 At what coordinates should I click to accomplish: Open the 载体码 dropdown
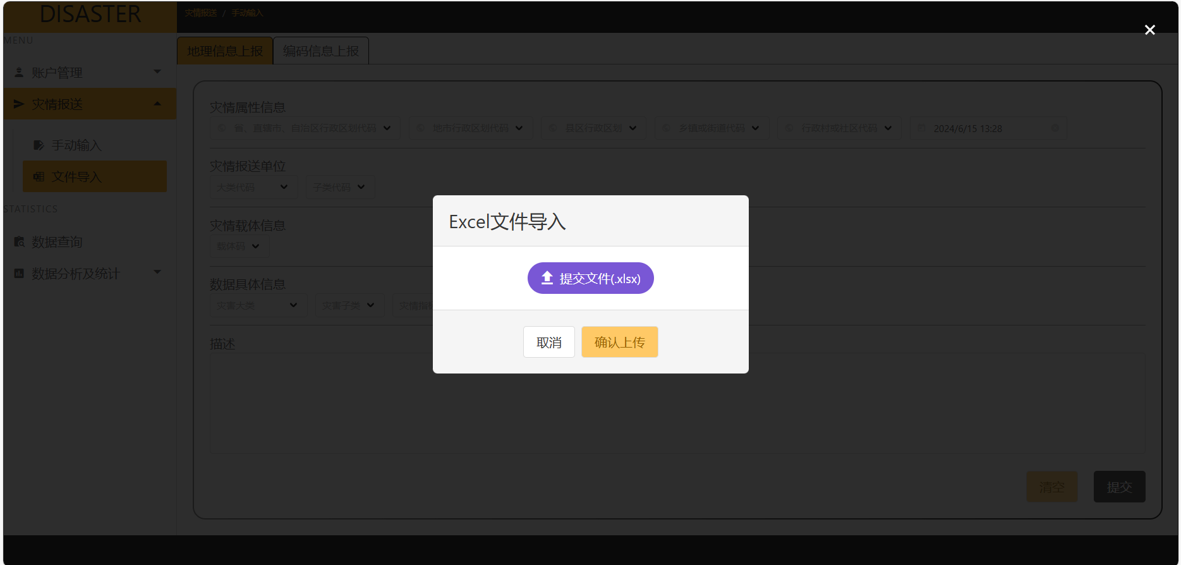point(239,246)
